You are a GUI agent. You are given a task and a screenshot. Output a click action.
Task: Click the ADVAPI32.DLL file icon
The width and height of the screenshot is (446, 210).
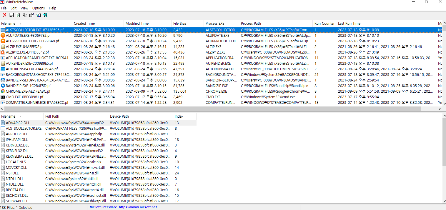tap(3, 123)
